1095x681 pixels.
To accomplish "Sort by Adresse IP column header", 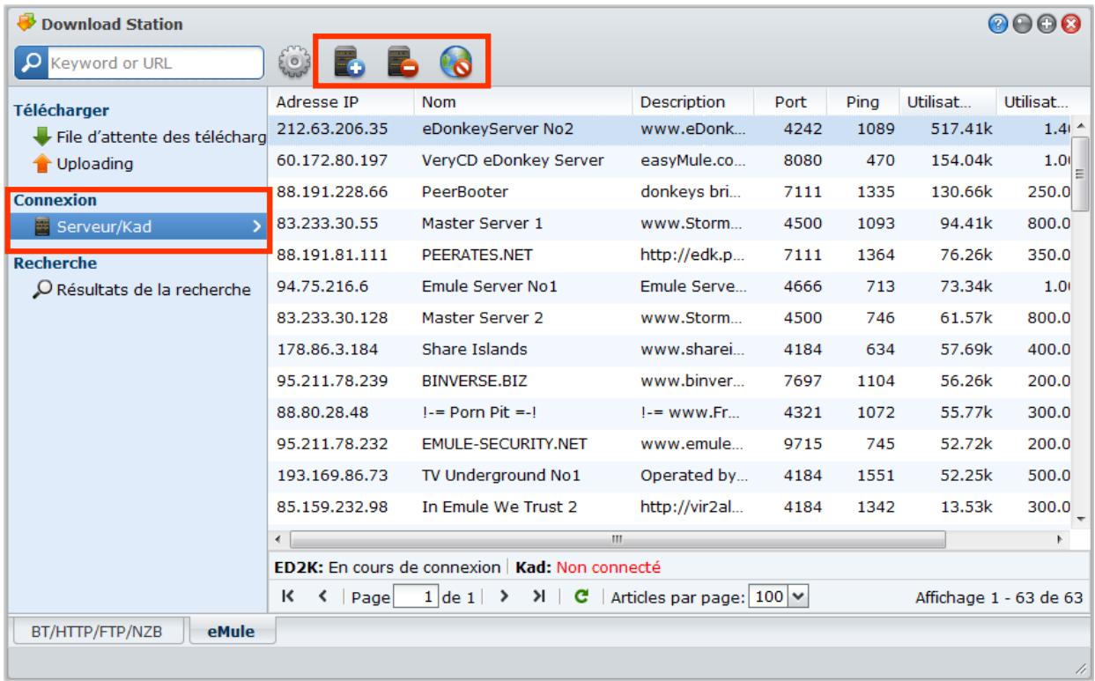I will (x=339, y=101).
